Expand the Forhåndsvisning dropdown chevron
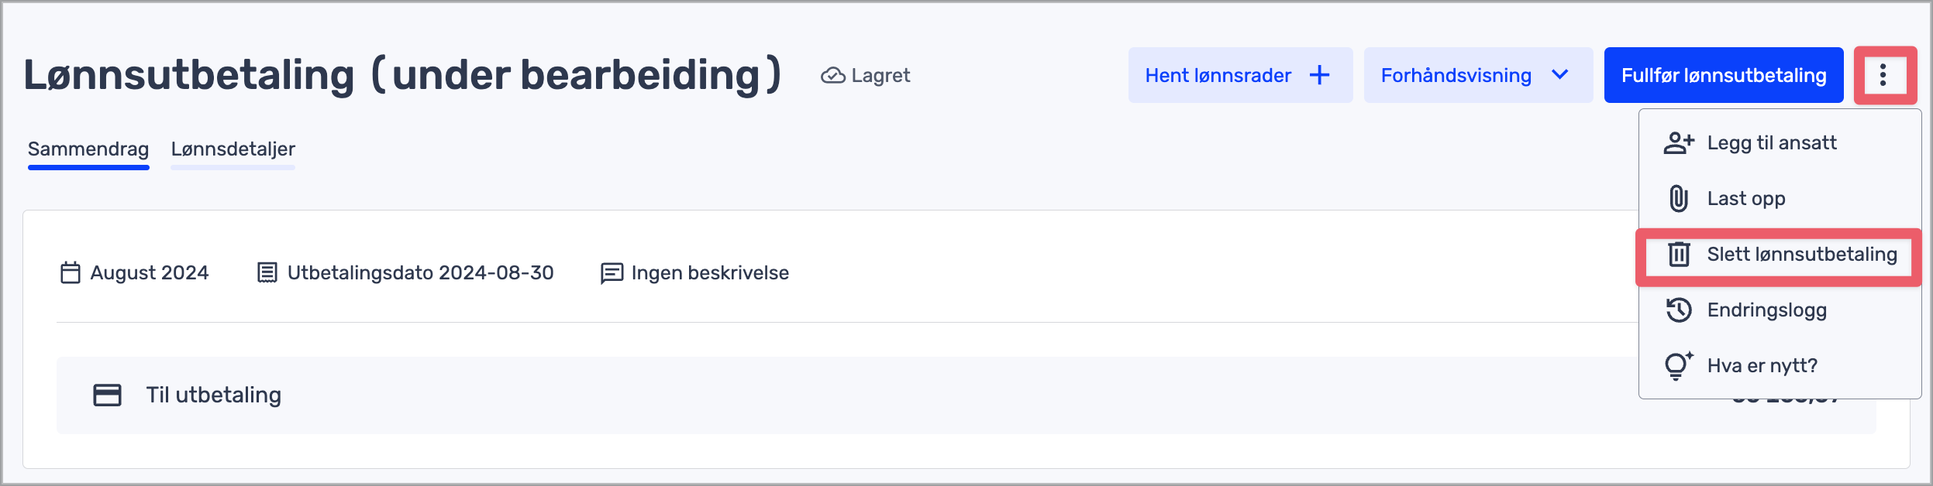This screenshot has width=1933, height=486. tap(1560, 75)
